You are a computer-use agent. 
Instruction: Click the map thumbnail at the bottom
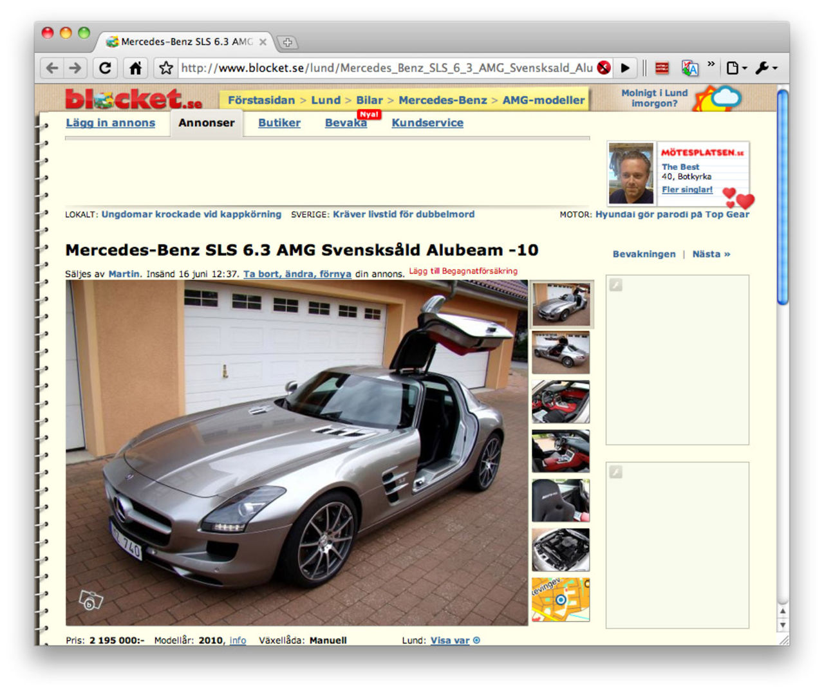[x=561, y=599]
